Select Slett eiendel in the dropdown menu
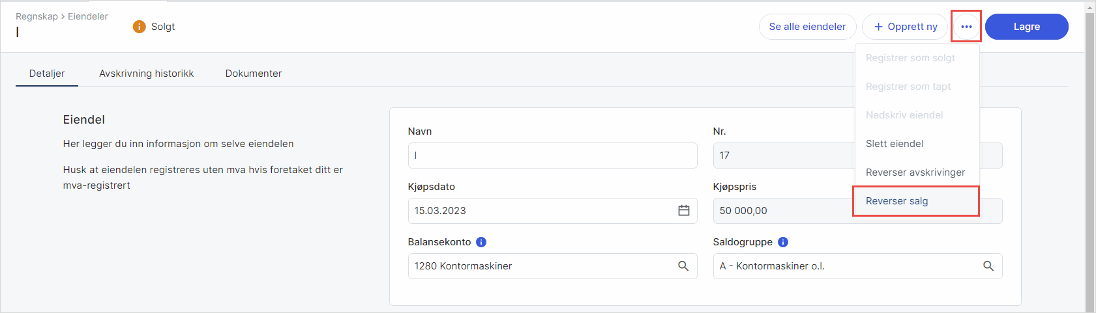This screenshot has height=313, width=1096. pos(894,144)
